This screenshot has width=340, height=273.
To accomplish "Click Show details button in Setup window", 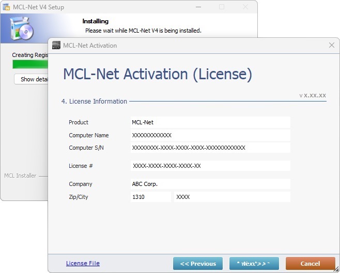I will coord(31,79).
